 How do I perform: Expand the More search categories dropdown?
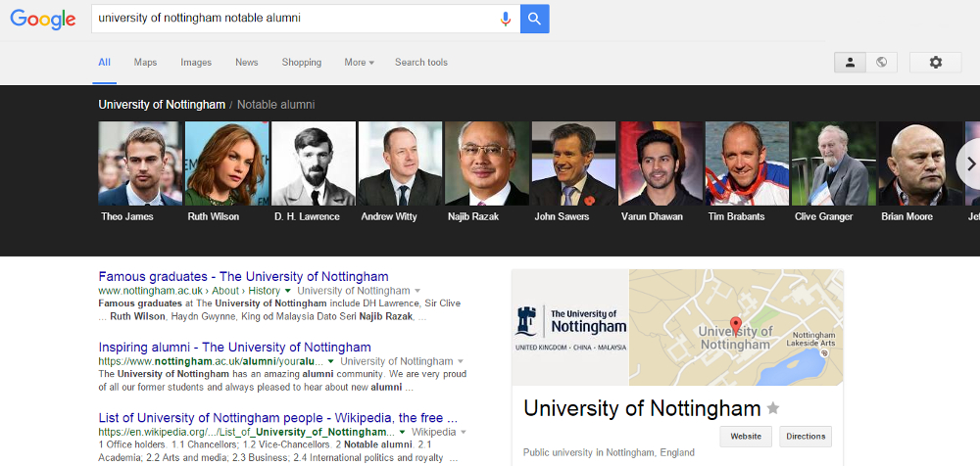pyautogui.click(x=359, y=63)
